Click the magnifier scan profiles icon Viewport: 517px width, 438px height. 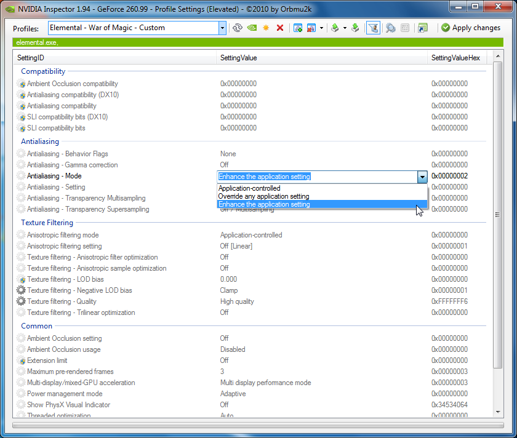pos(390,28)
